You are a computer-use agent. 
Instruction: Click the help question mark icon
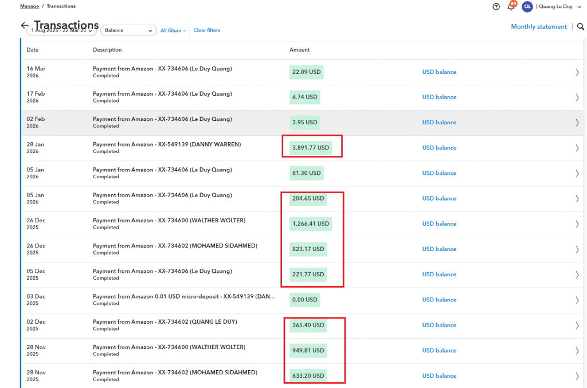(496, 7)
